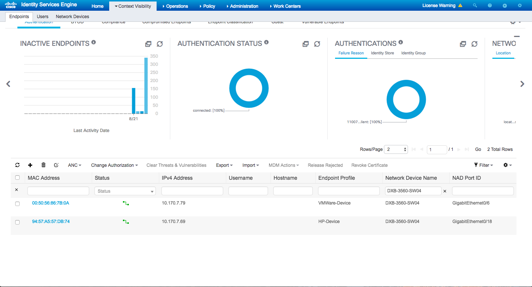Open the search icon in top bar

pos(475,6)
